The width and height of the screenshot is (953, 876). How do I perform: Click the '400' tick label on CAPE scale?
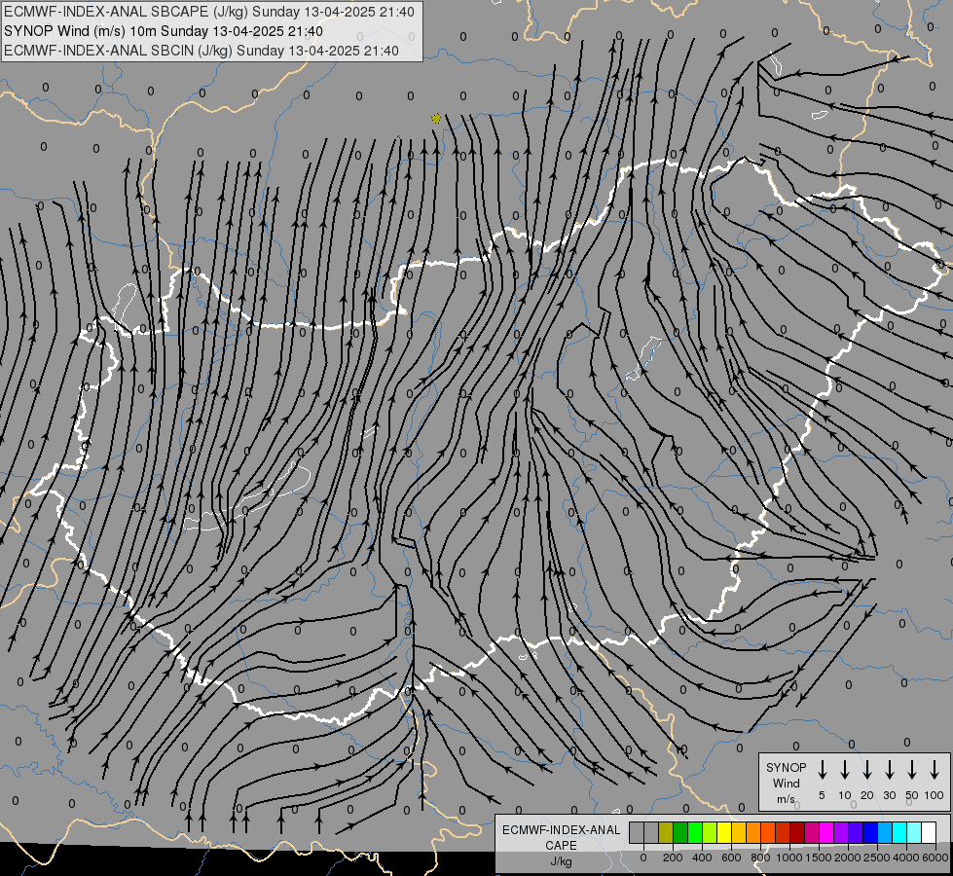tap(702, 858)
